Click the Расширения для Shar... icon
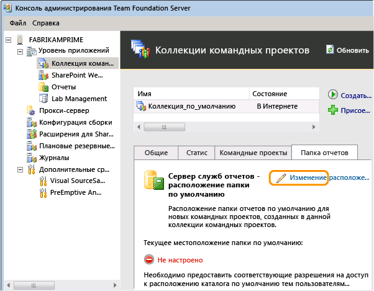 32,134
